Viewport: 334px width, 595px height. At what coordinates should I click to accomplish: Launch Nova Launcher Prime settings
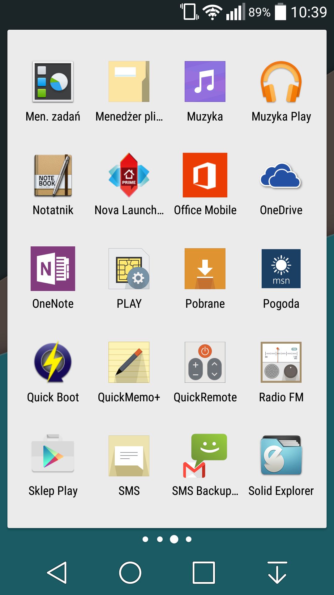(x=129, y=175)
